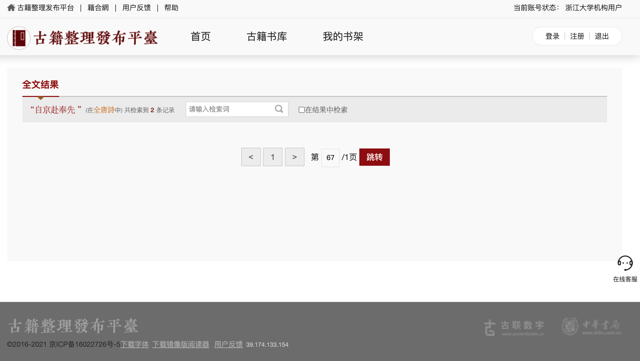640x361 pixels.
Task: Focus the 请输入检索词 search field
Action: tap(231, 109)
